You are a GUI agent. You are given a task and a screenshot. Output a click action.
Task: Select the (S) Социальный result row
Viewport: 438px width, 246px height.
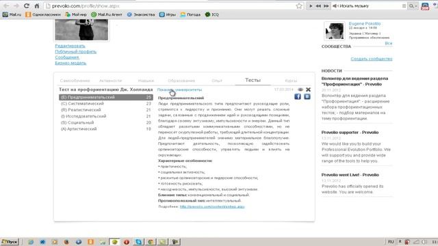106,122
